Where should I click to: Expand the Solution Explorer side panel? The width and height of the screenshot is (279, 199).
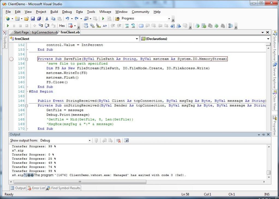tap(275, 46)
